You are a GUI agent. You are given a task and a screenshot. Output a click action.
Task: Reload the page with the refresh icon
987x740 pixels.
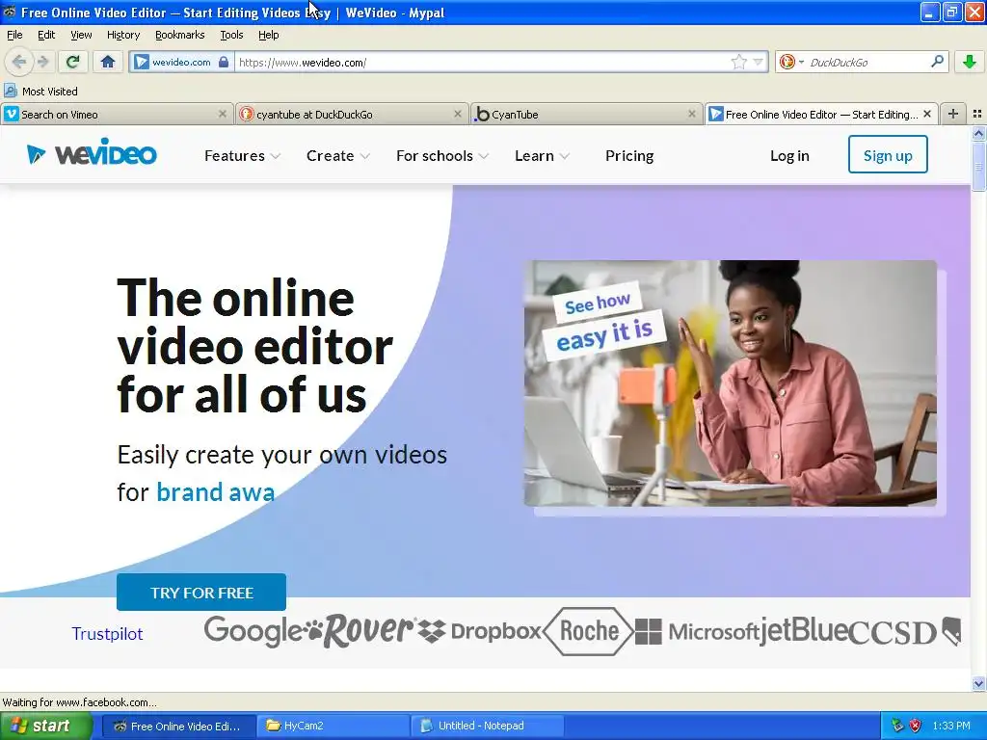pos(73,62)
